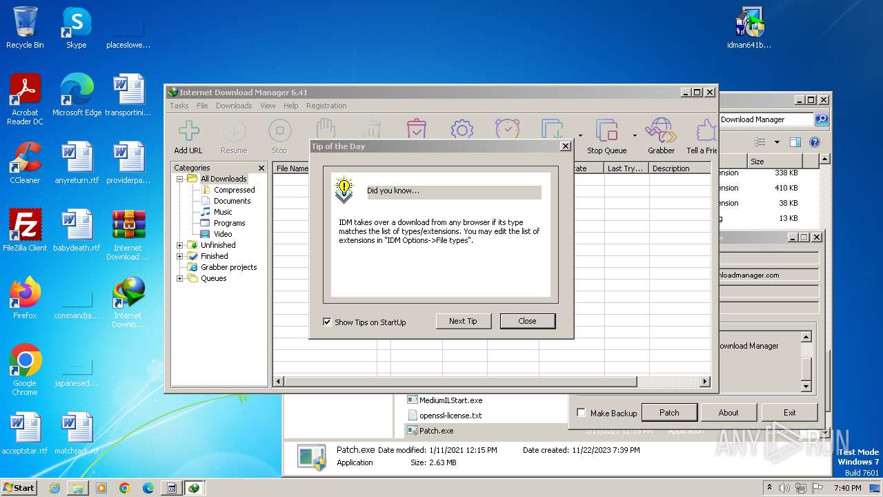
Task: Click the Delete Completed toolbar icon
Action: (417, 129)
